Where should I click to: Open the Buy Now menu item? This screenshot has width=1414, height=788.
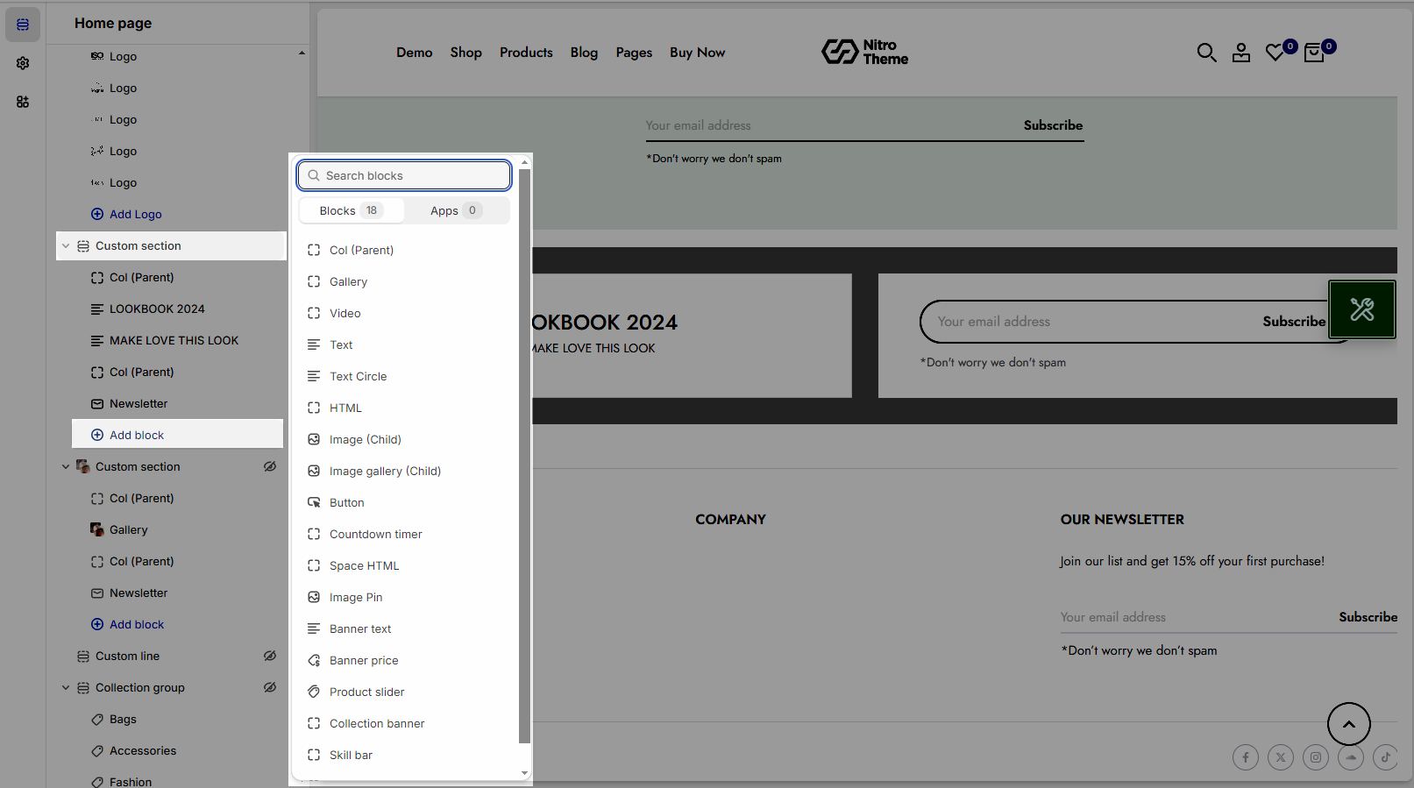698,53
